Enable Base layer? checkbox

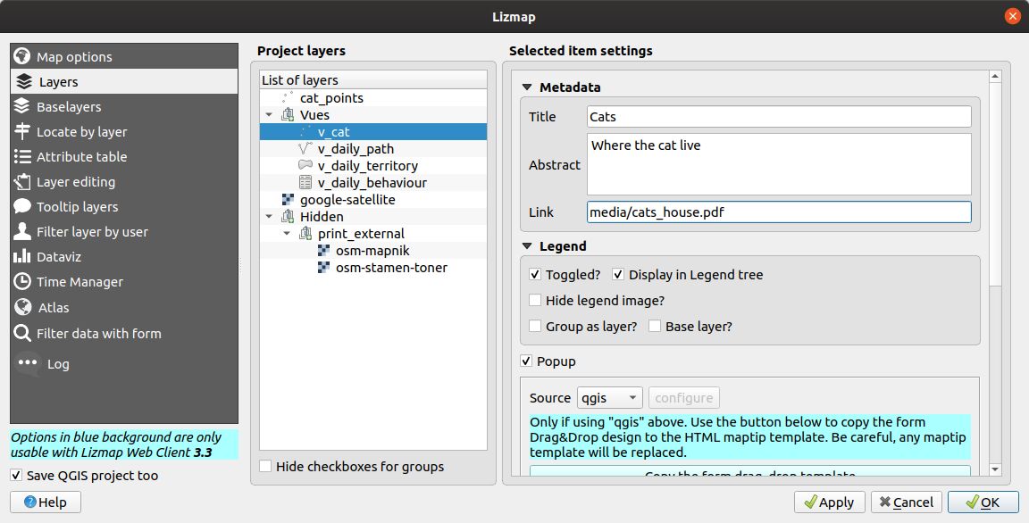click(654, 326)
